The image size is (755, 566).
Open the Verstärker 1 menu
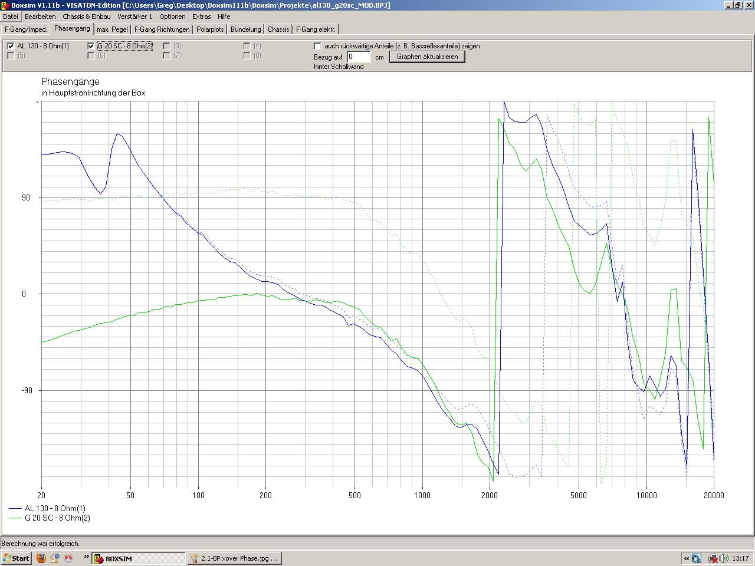pyautogui.click(x=134, y=17)
